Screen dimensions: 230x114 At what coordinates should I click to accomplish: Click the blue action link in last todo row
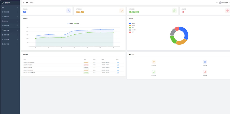[x=118, y=73]
